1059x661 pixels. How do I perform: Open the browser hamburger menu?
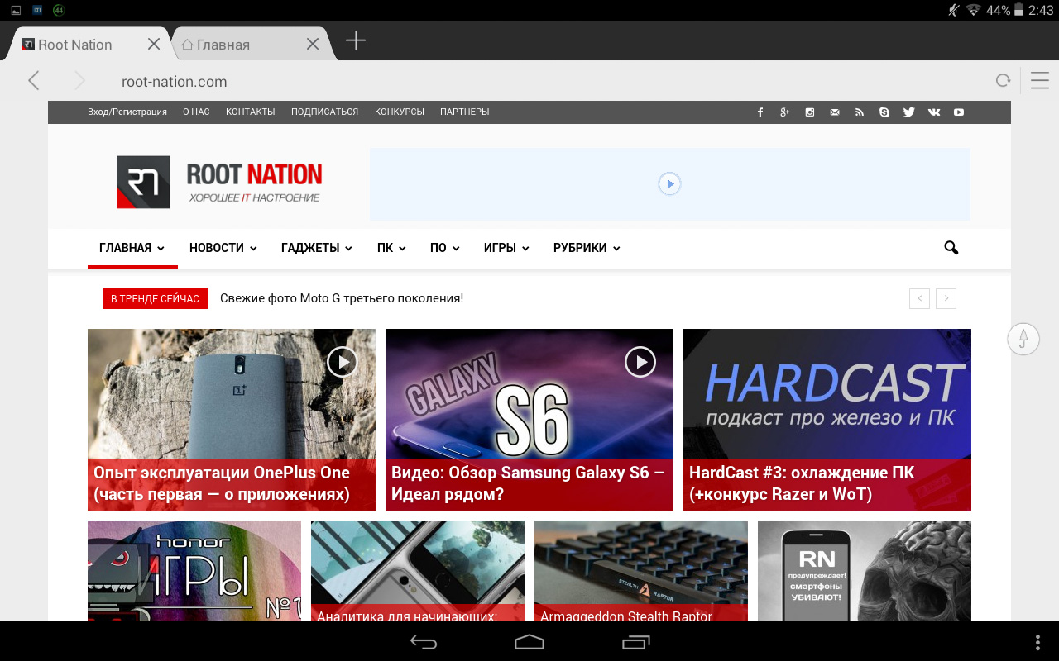coord(1040,80)
